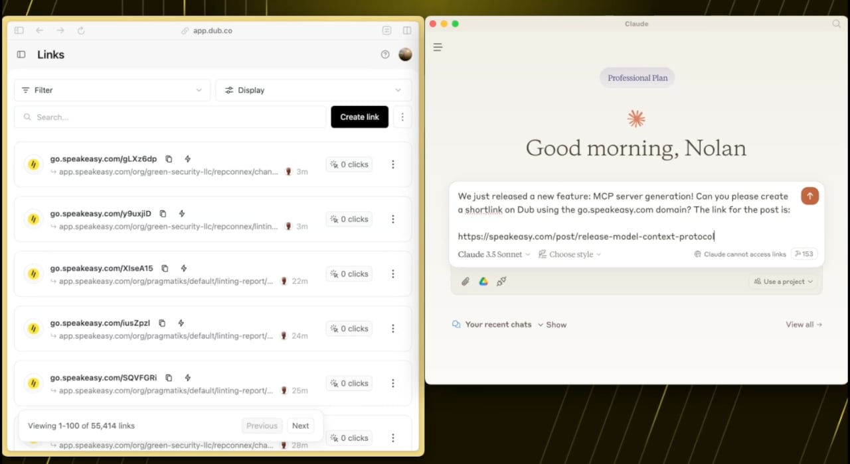Viewport: 850px width, 464px height.
Task: Send the message with the orange arrow button
Action: click(809, 196)
